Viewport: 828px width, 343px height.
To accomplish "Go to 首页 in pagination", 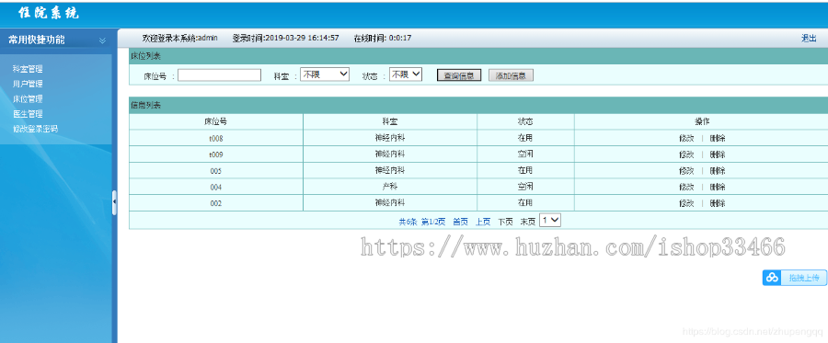I will pyautogui.click(x=461, y=223).
